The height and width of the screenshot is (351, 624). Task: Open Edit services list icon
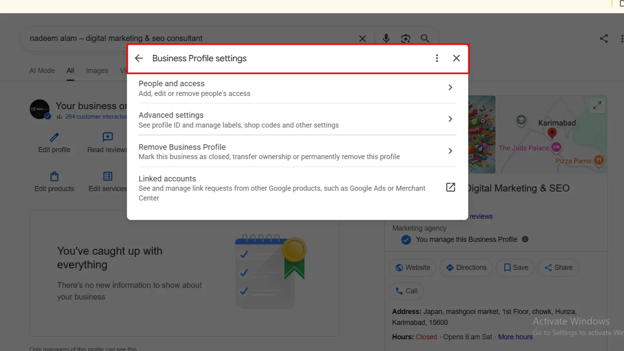[108, 176]
